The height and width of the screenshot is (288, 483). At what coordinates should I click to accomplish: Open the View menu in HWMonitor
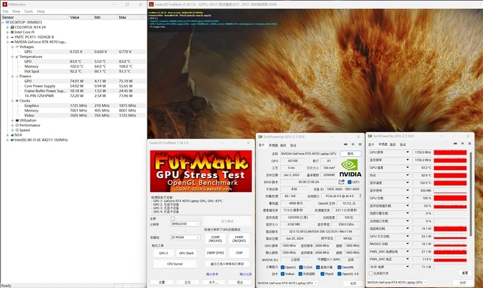coord(16,11)
